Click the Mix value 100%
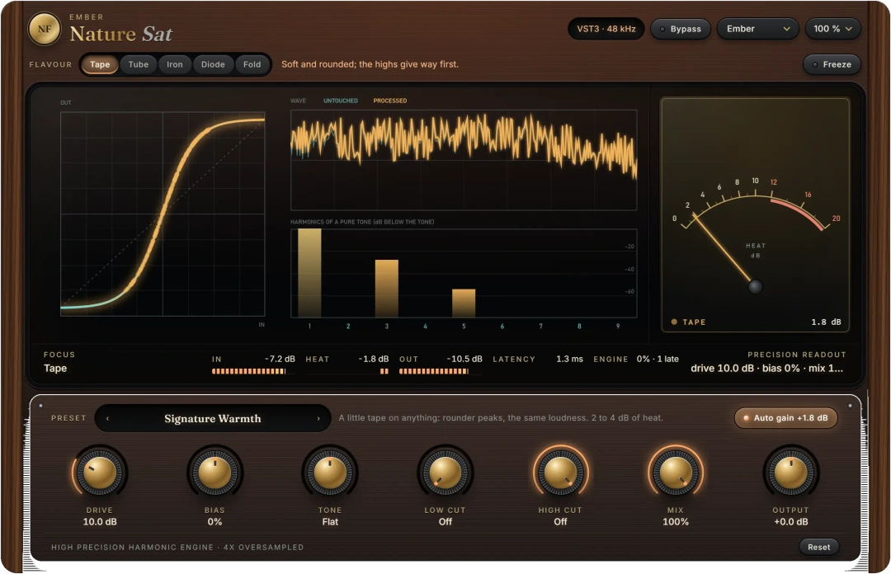The image size is (891, 574). [676, 522]
